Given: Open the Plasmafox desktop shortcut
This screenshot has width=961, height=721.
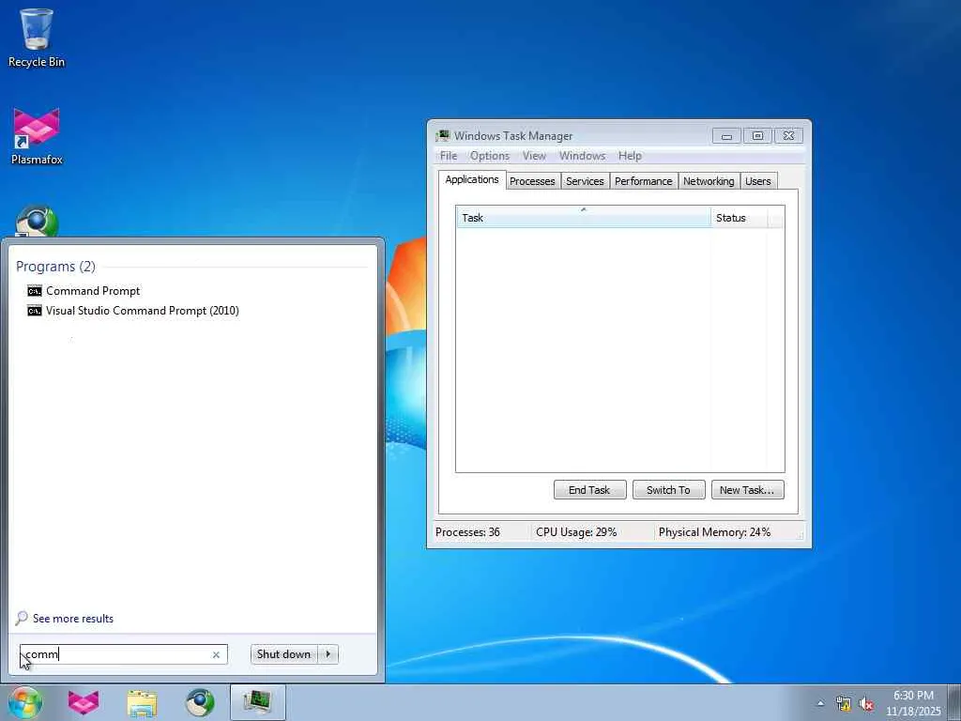Looking at the screenshot, I should [x=37, y=136].
